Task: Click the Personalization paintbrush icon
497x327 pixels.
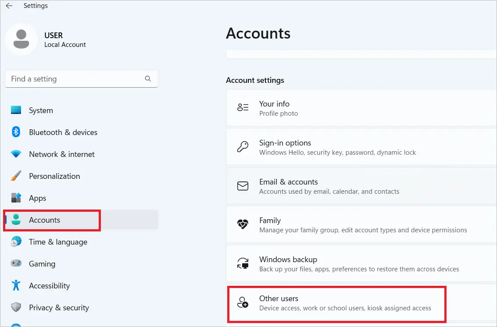Action: tap(16, 176)
